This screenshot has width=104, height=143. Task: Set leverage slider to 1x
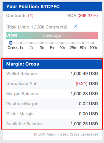tap(21, 43)
